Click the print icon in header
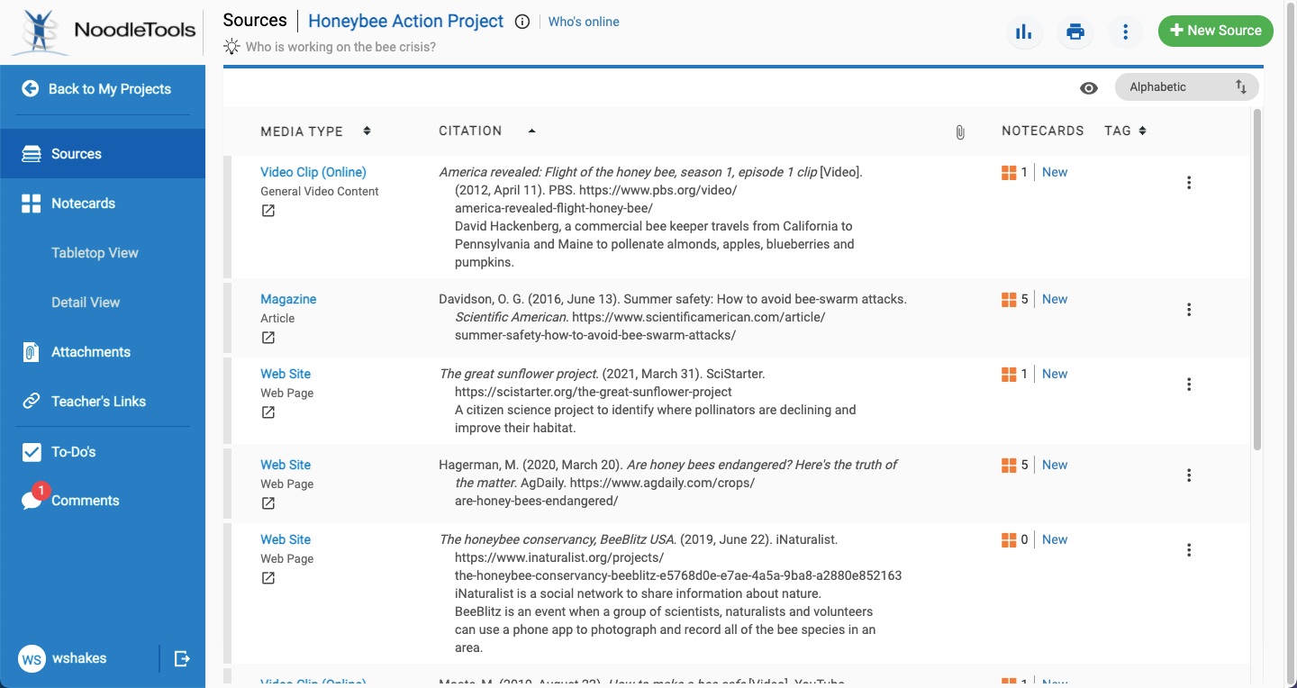This screenshot has height=688, width=1297. pyautogui.click(x=1075, y=32)
